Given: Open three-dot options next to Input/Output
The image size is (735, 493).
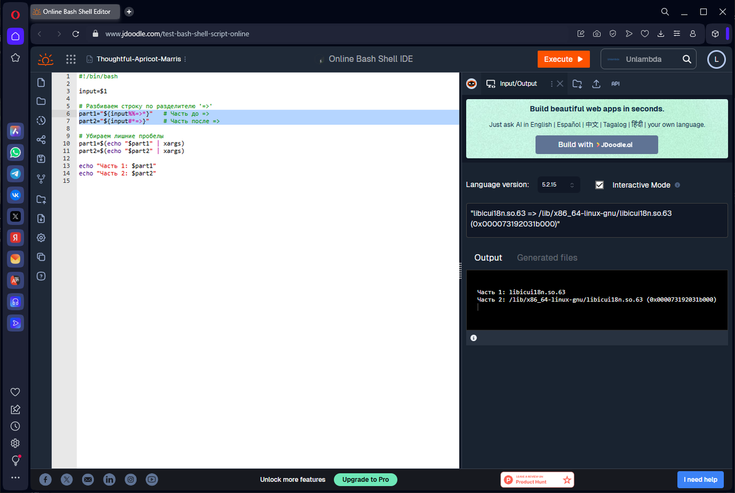Looking at the screenshot, I should point(551,84).
